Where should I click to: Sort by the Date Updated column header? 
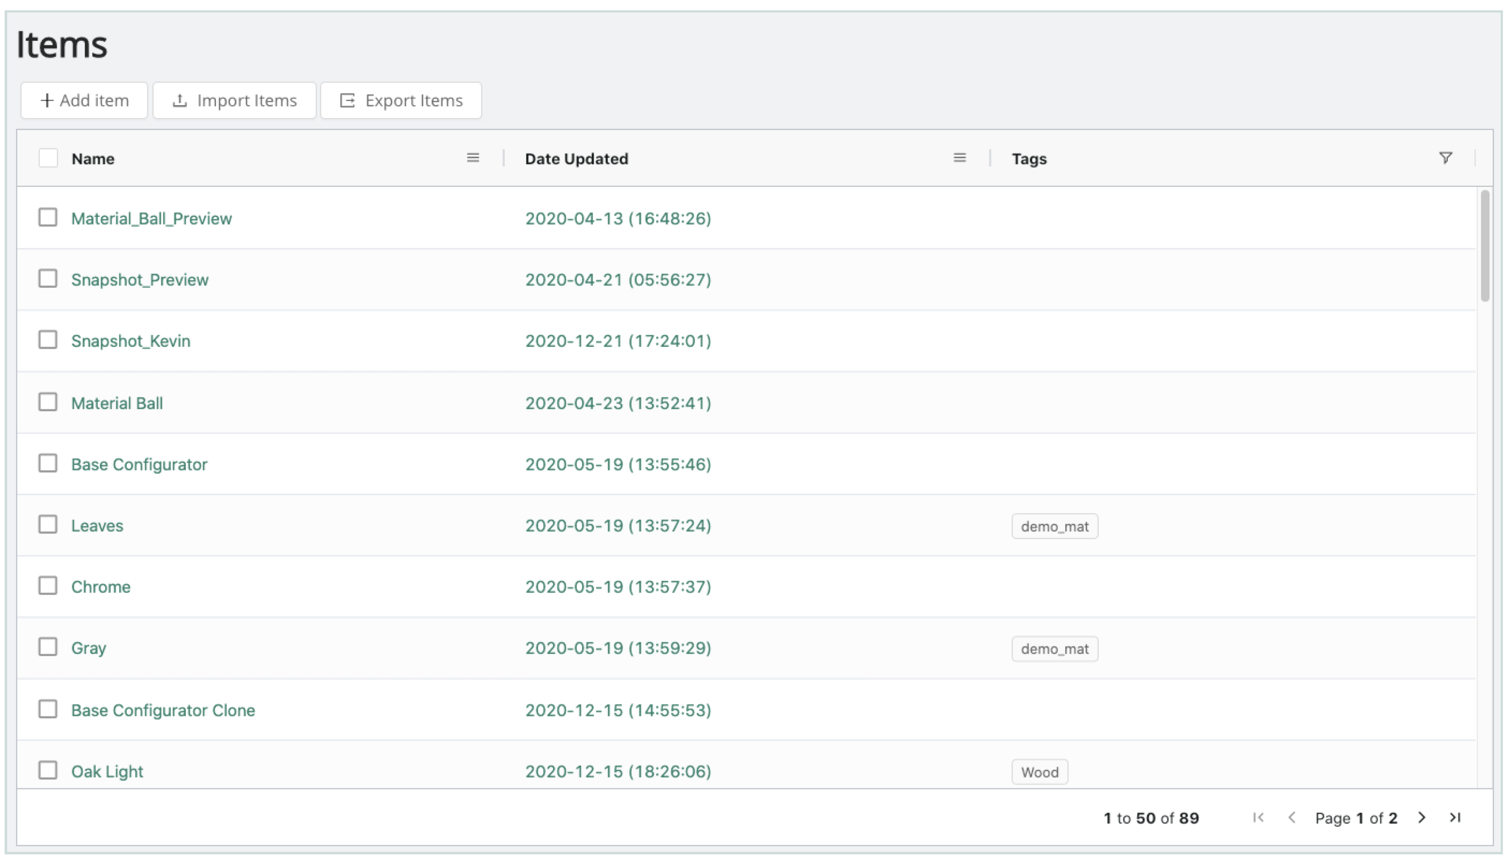click(x=577, y=159)
